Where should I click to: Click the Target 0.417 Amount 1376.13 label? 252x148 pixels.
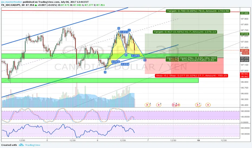point(185,32)
